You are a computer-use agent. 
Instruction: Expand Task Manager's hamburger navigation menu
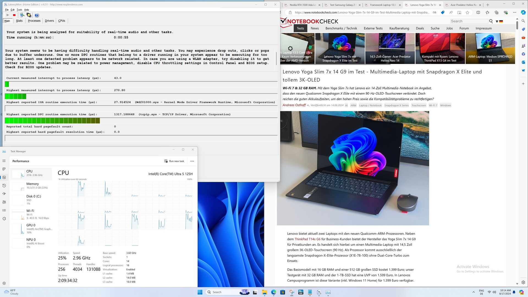pos(4,161)
